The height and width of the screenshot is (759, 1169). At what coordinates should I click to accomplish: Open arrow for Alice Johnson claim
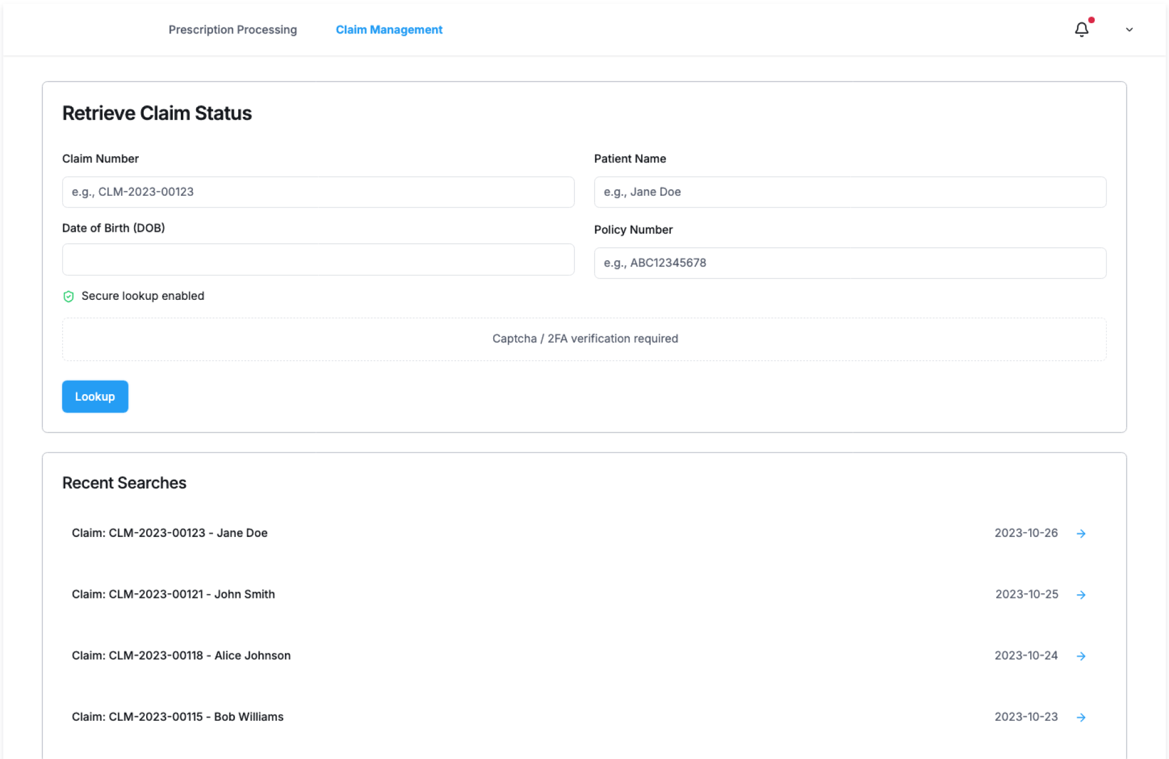click(x=1081, y=656)
